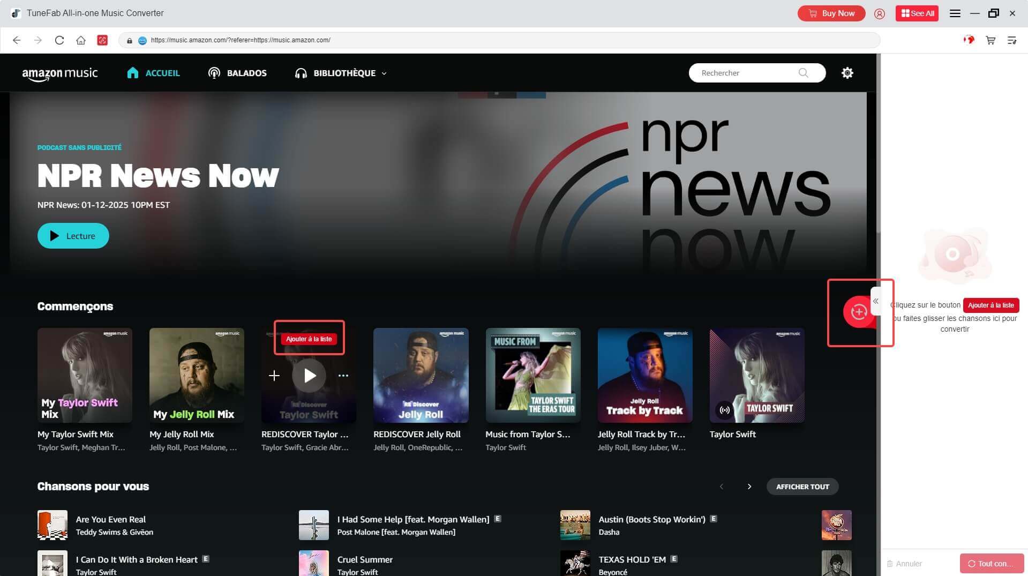Open the Taylor Swift station cover
1028x576 pixels.
(x=757, y=375)
